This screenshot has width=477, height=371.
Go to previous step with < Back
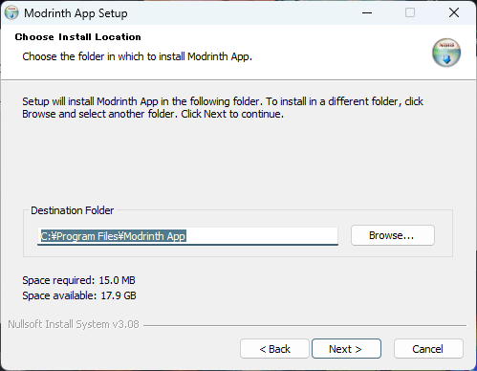tap(274, 349)
